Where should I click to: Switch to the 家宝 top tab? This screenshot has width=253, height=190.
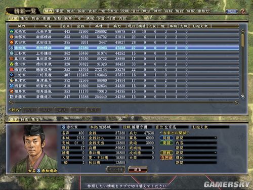(114, 11)
